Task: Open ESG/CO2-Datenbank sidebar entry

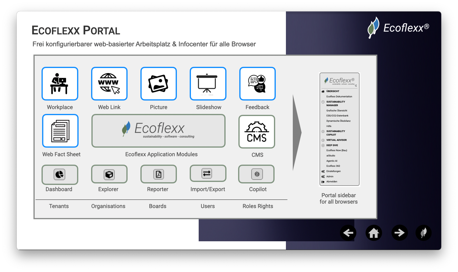Action: click(x=337, y=116)
